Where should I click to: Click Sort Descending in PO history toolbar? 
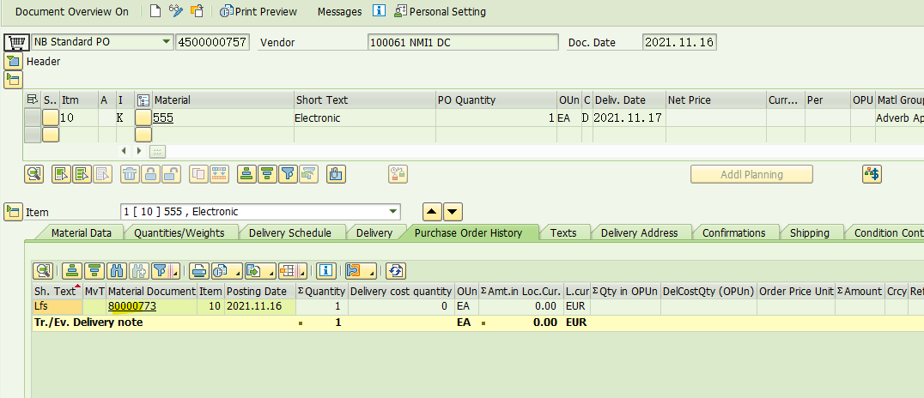[93, 271]
